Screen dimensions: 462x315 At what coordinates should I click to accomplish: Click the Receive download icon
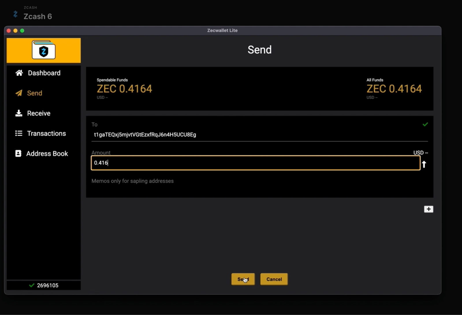click(x=19, y=113)
